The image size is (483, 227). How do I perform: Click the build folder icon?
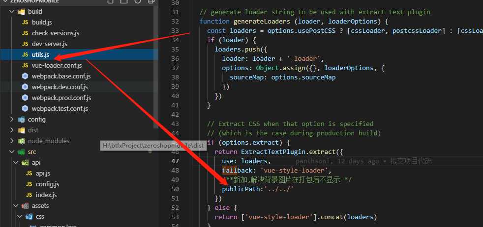[21, 12]
